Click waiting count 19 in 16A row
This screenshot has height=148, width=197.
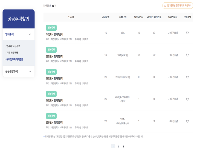pyautogui.click(x=139, y=33)
